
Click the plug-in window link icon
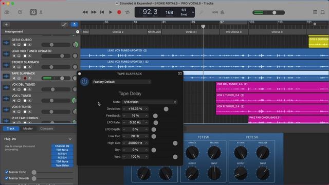(179, 73)
